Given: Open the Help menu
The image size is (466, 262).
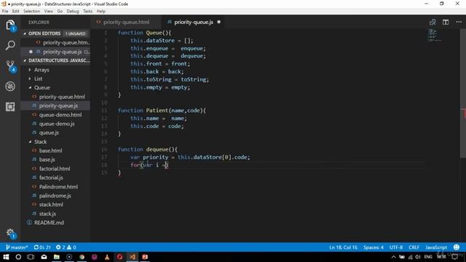Looking at the screenshot, I should point(101,12).
